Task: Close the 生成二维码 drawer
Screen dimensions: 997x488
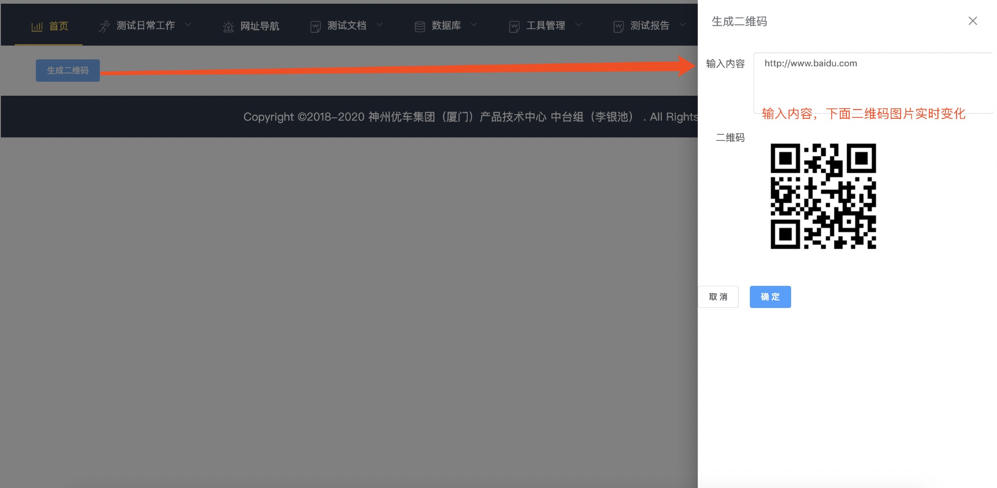Action: click(972, 21)
